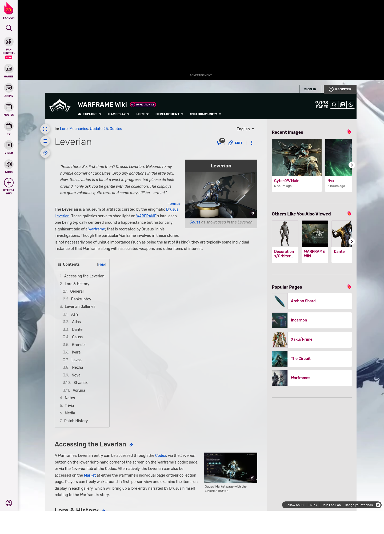Screen dimensions: 384x534
Task: Open the 87 comments bubble icon
Action: (220, 142)
